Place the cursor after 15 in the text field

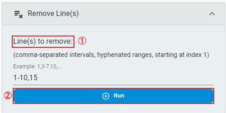click(x=38, y=78)
